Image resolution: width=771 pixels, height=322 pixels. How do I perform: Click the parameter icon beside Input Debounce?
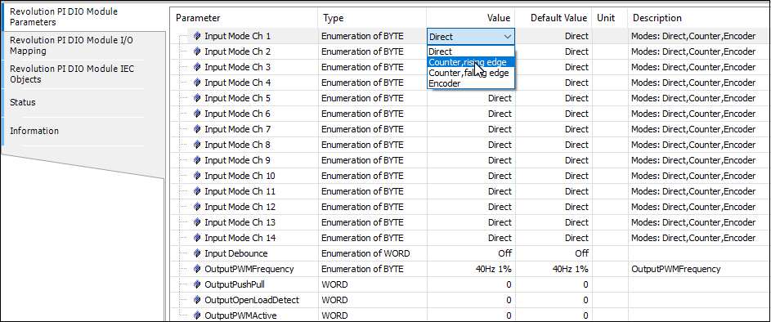[x=197, y=253]
